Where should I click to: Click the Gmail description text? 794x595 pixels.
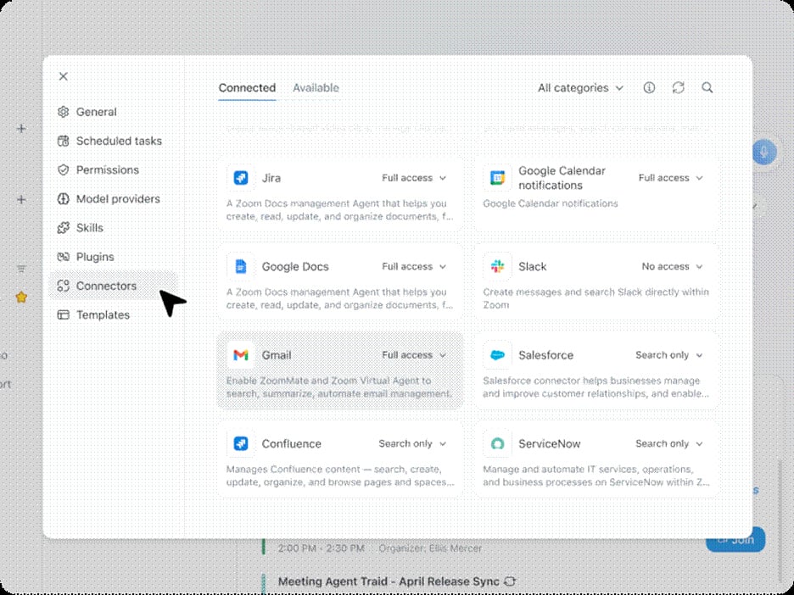338,387
